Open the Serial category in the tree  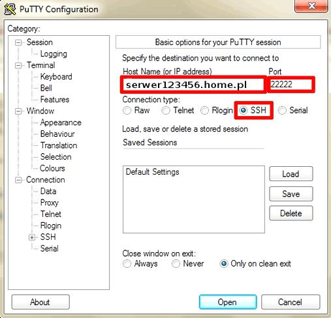tap(50, 248)
